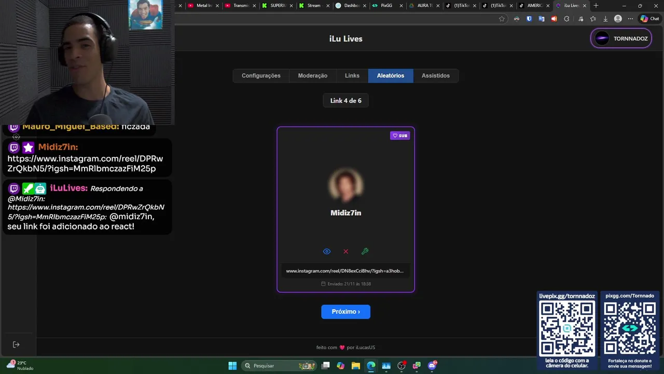This screenshot has width=664, height=374.
Task: Click the Bitwarden shield extension icon
Action: pos(529,19)
